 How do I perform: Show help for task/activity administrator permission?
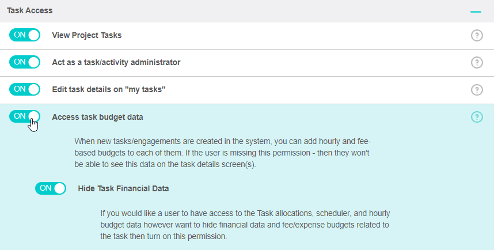tap(477, 62)
